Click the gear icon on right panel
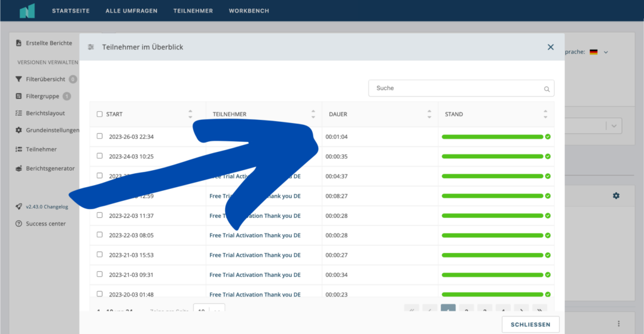Screen dimensions: 644x334 point(616,196)
